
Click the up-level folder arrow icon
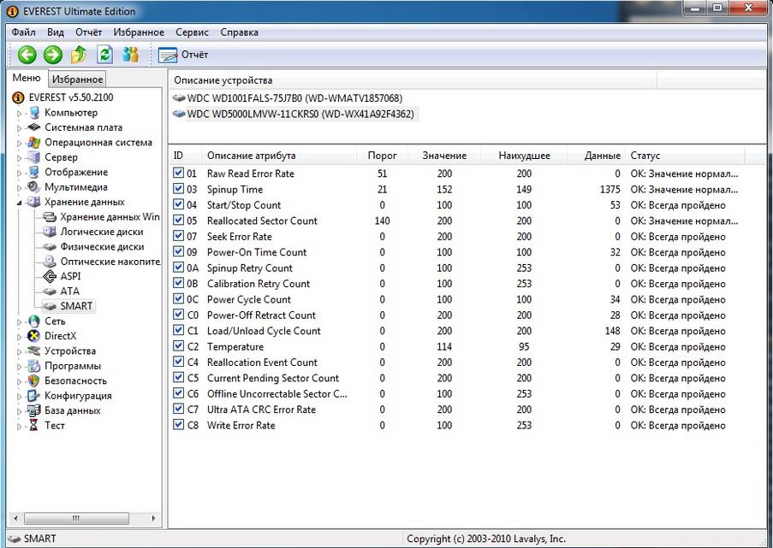click(79, 55)
